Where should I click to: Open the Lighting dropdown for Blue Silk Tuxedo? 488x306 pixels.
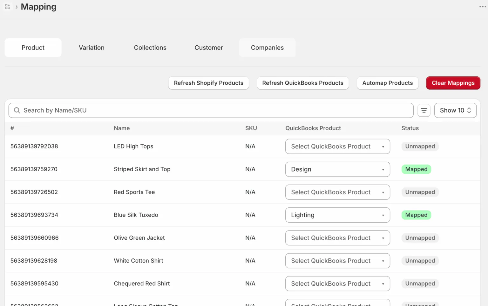click(x=337, y=215)
